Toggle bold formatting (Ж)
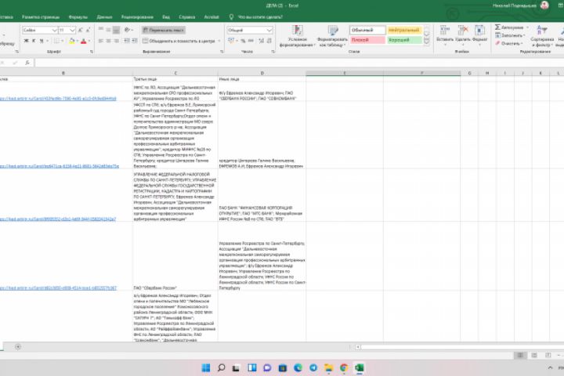 coord(26,41)
